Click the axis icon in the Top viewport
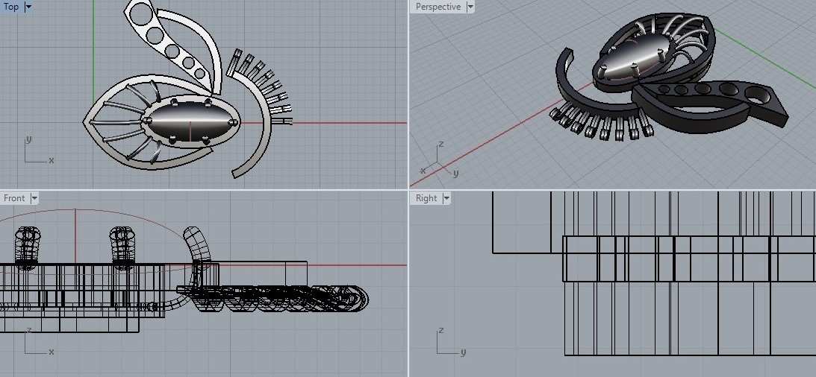Viewport: 816px width, 377px height. click(x=38, y=150)
